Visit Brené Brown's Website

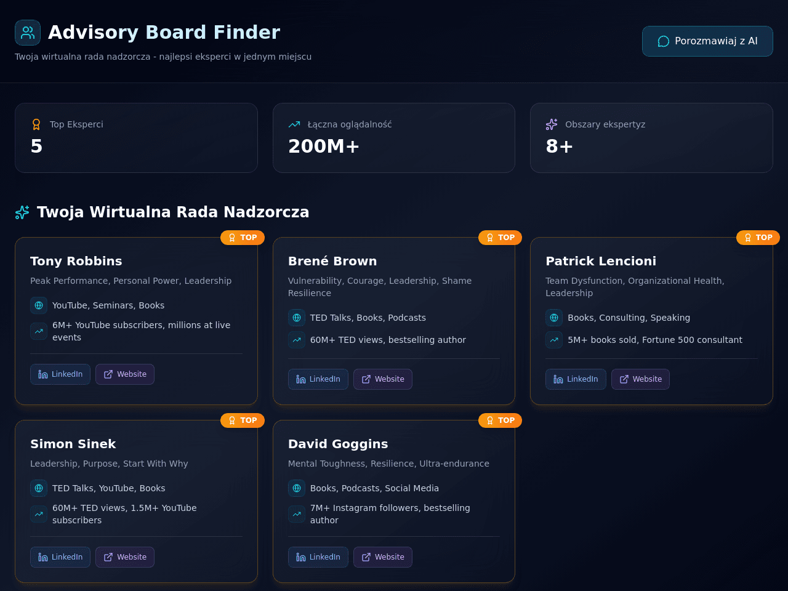pyautogui.click(x=383, y=379)
